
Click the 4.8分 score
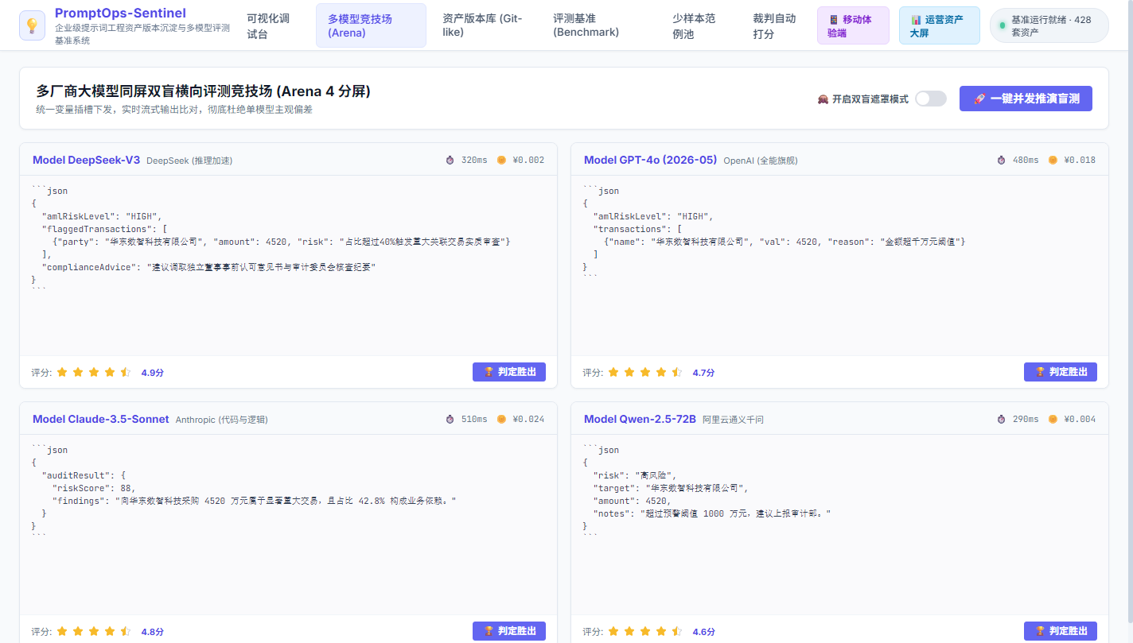153,632
